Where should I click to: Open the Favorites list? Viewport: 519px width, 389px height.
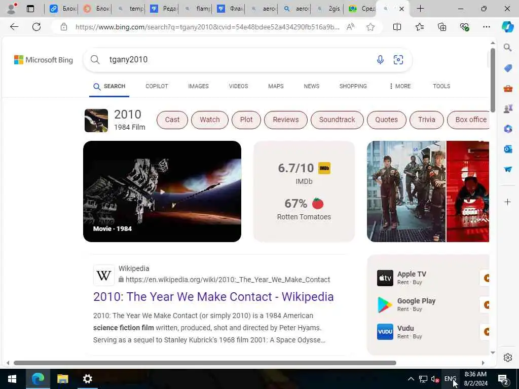419,27
